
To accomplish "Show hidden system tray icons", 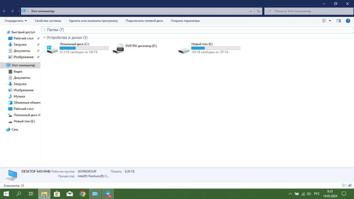I will tap(290, 194).
